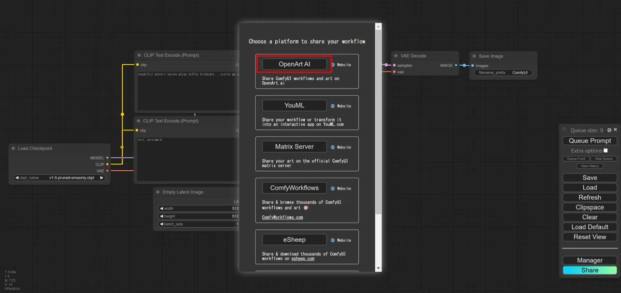621x293 pixels.
Task: Open the Manager menu
Action: tap(590, 260)
